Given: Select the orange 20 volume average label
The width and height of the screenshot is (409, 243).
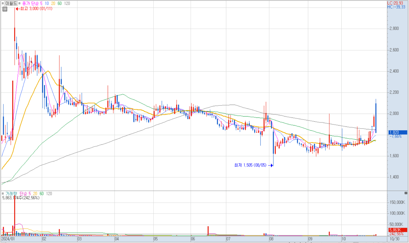Looking at the screenshot, I should (x=35, y=194).
